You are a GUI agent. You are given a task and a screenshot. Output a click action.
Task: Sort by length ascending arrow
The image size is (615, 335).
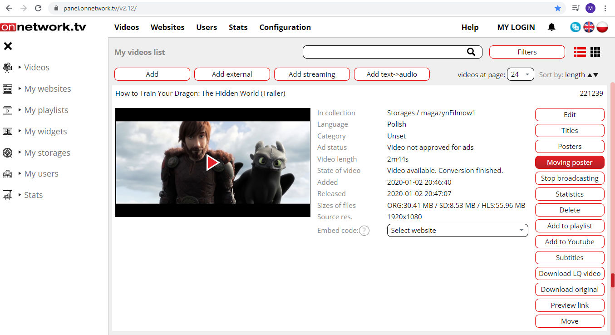point(590,75)
